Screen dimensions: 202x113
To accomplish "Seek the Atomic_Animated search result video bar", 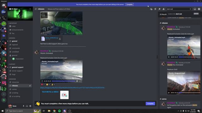I will pos(189,57).
